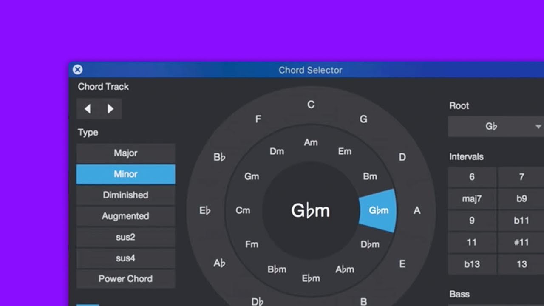
Task: Select the sus4 chord type
Action: [125, 258]
